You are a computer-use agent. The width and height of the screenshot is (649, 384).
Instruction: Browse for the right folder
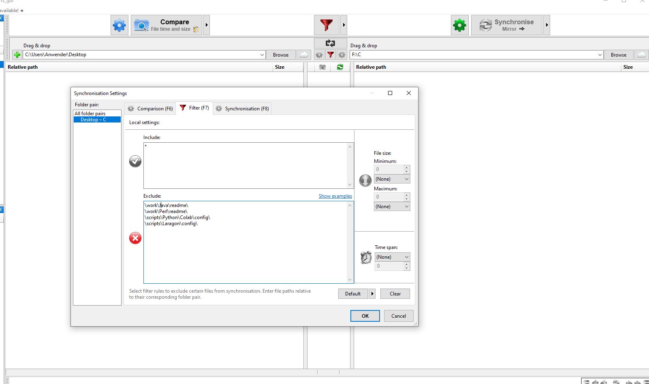[x=619, y=55]
